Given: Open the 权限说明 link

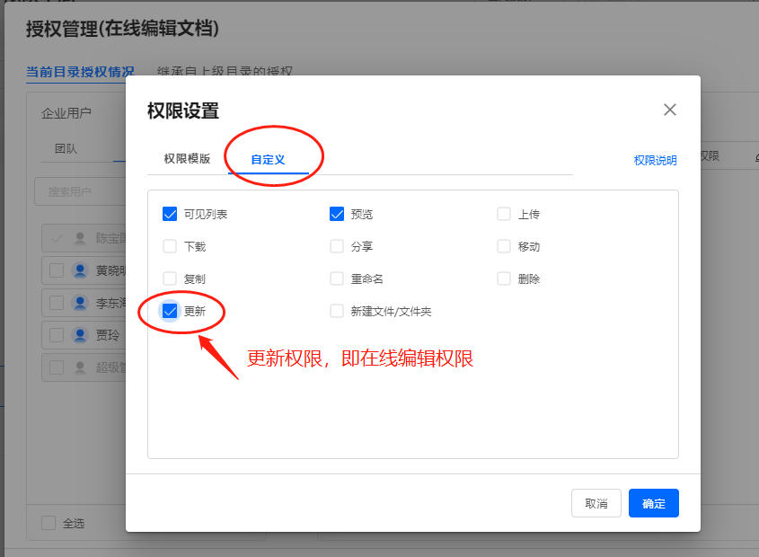Looking at the screenshot, I should pyautogui.click(x=656, y=160).
